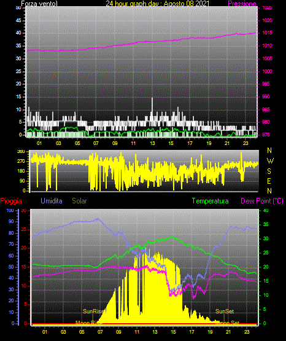Click the Dew Point (°C) legend label
This screenshot has height=341, width=286.
pos(262,201)
